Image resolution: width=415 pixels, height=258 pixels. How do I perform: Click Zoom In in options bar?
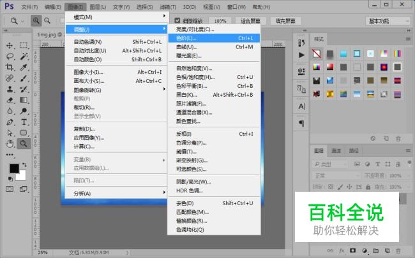[x=36, y=20]
